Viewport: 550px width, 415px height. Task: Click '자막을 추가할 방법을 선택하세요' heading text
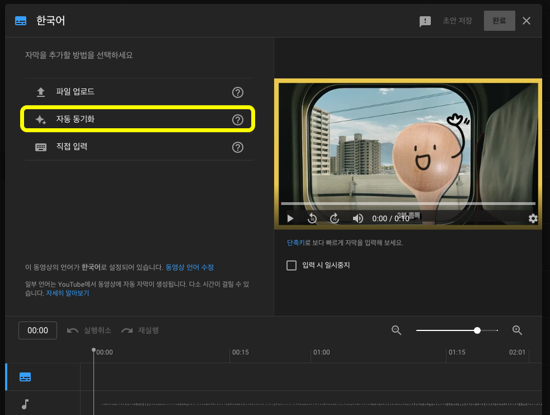pyautogui.click(x=79, y=55)
